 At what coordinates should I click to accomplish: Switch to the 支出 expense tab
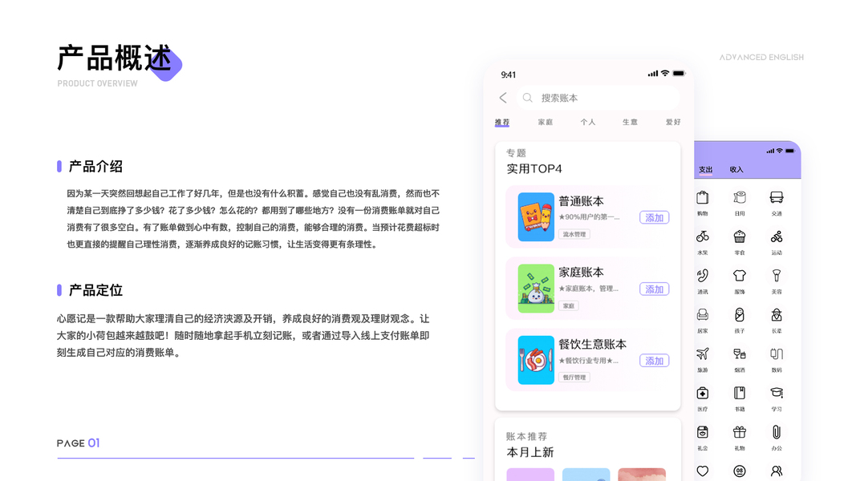[706, 170]
